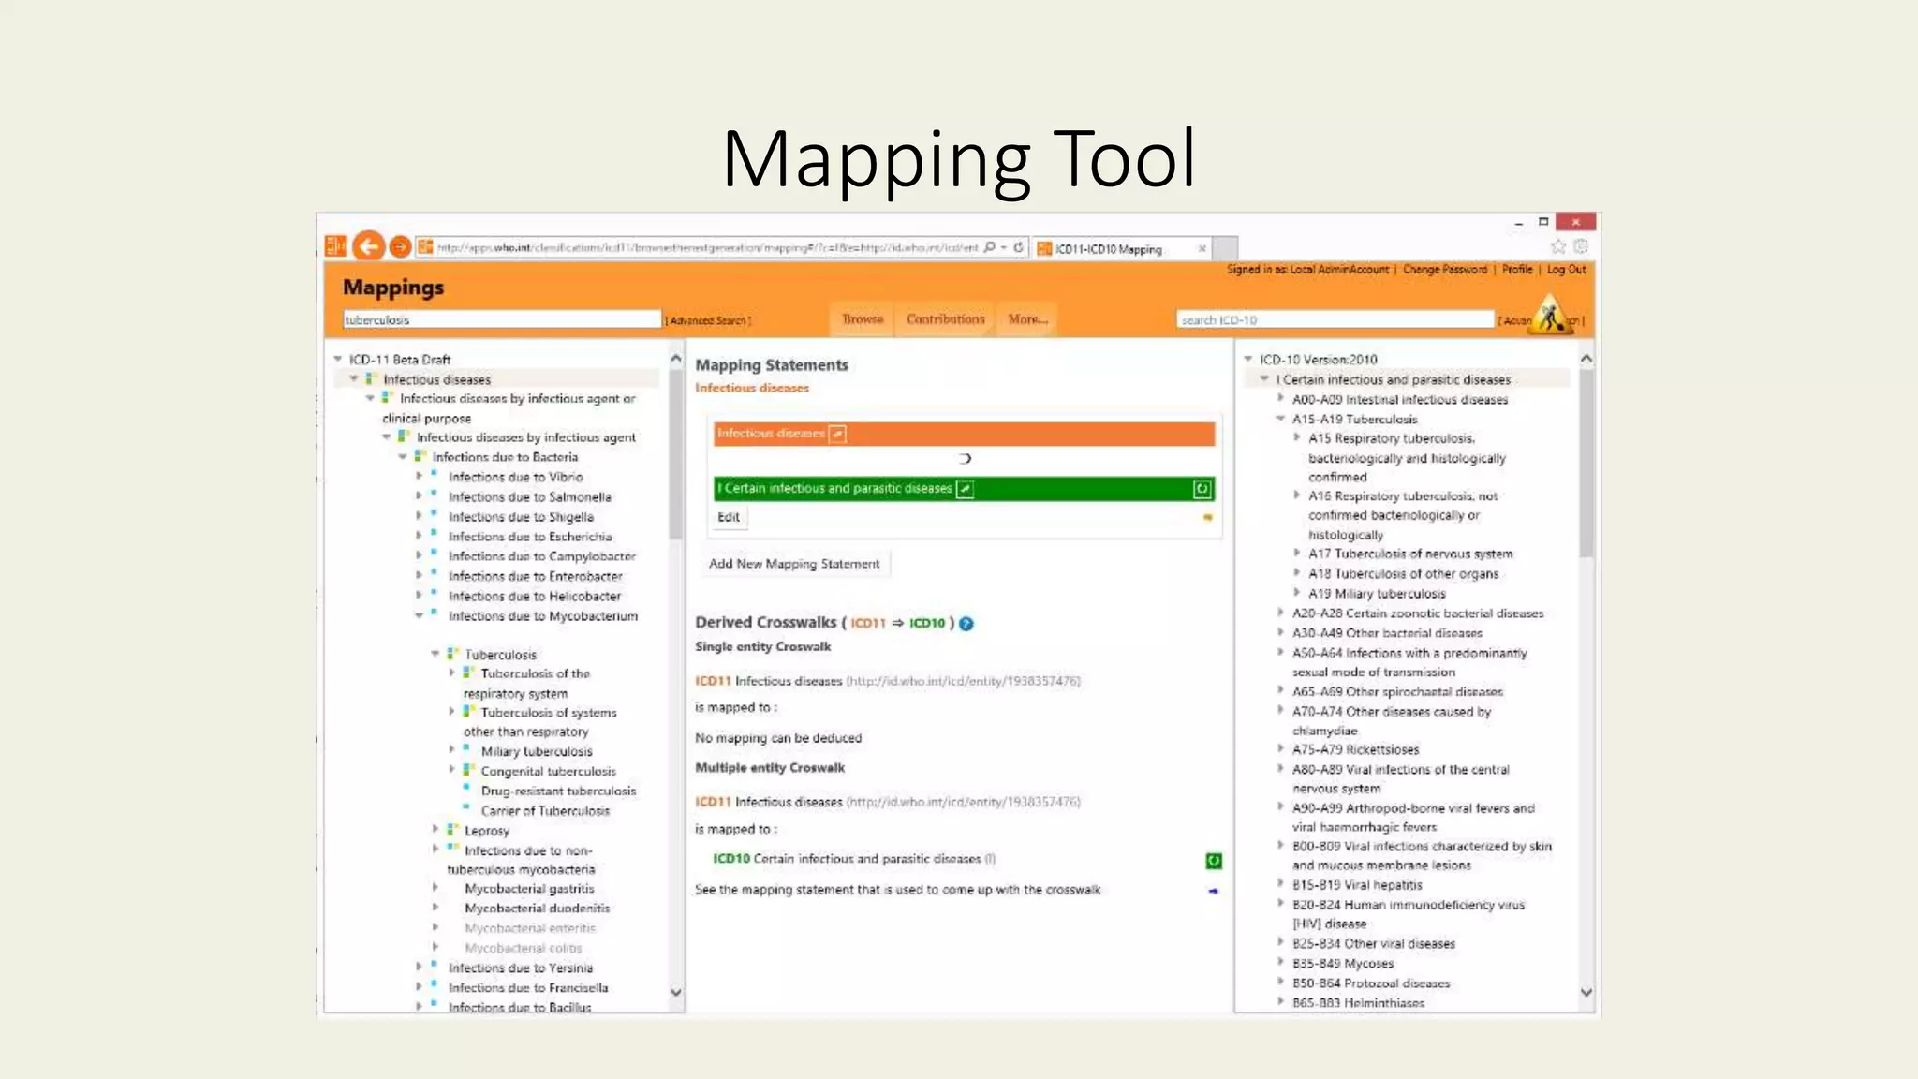Click the help question mark beside Derived Crosswalks
The image size is (1918, 1079).
966,624
